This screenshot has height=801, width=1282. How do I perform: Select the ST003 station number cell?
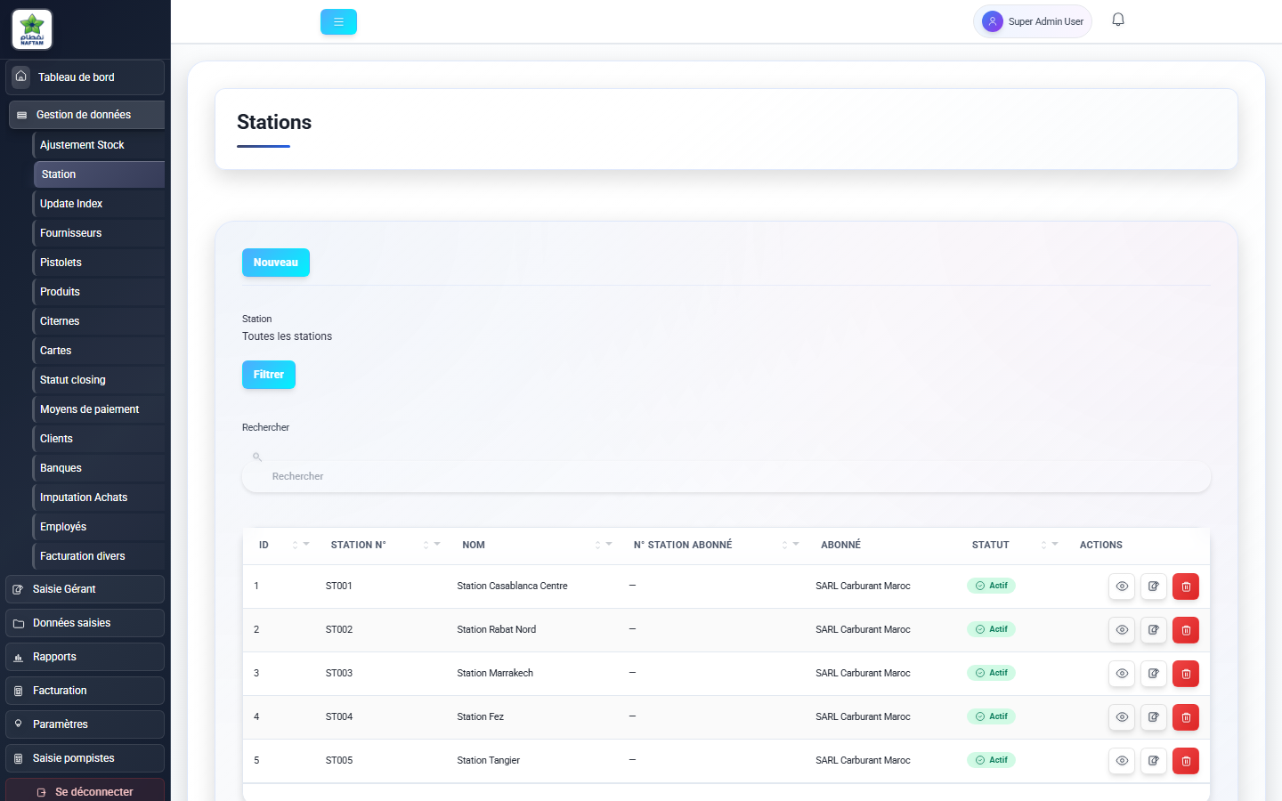coord(339,673)
